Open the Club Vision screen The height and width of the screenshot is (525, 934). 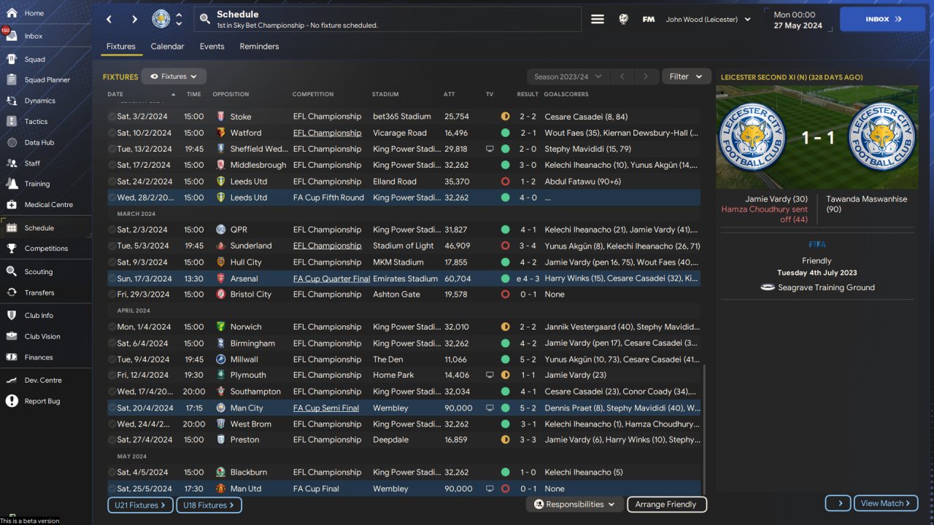pyautogui.click(x=42, y=336)
